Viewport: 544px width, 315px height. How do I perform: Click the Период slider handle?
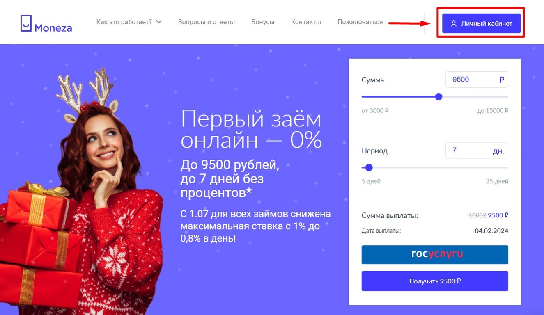(369, 167)
